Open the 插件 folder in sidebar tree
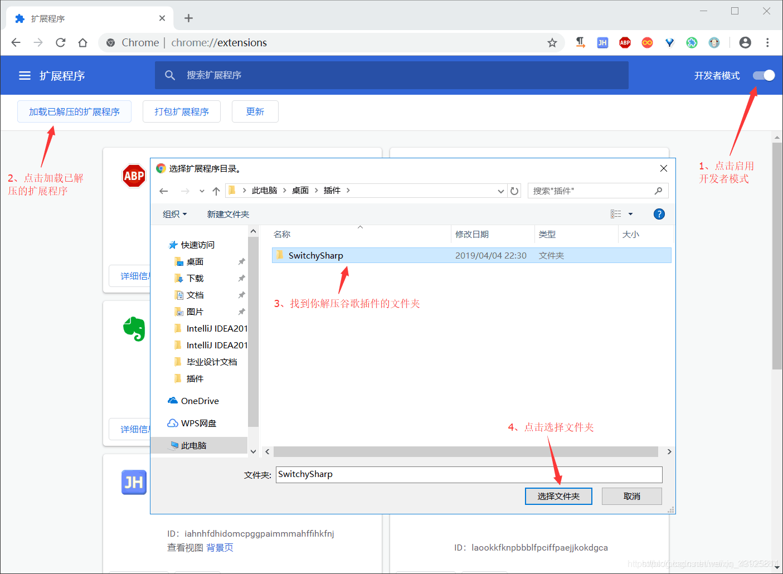 pyautogui.click(x=195, y=378)
